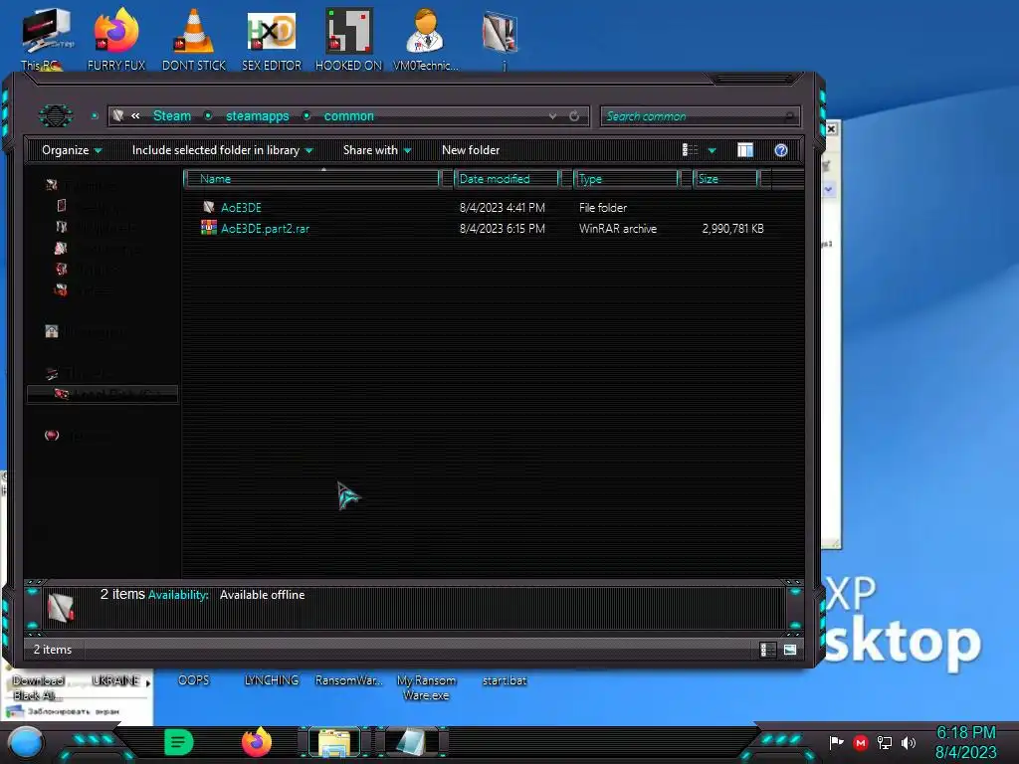This screenshot has width=1019, height=764.
Task: Open Action Center flag in system tray
Action: tap(836, 742)
